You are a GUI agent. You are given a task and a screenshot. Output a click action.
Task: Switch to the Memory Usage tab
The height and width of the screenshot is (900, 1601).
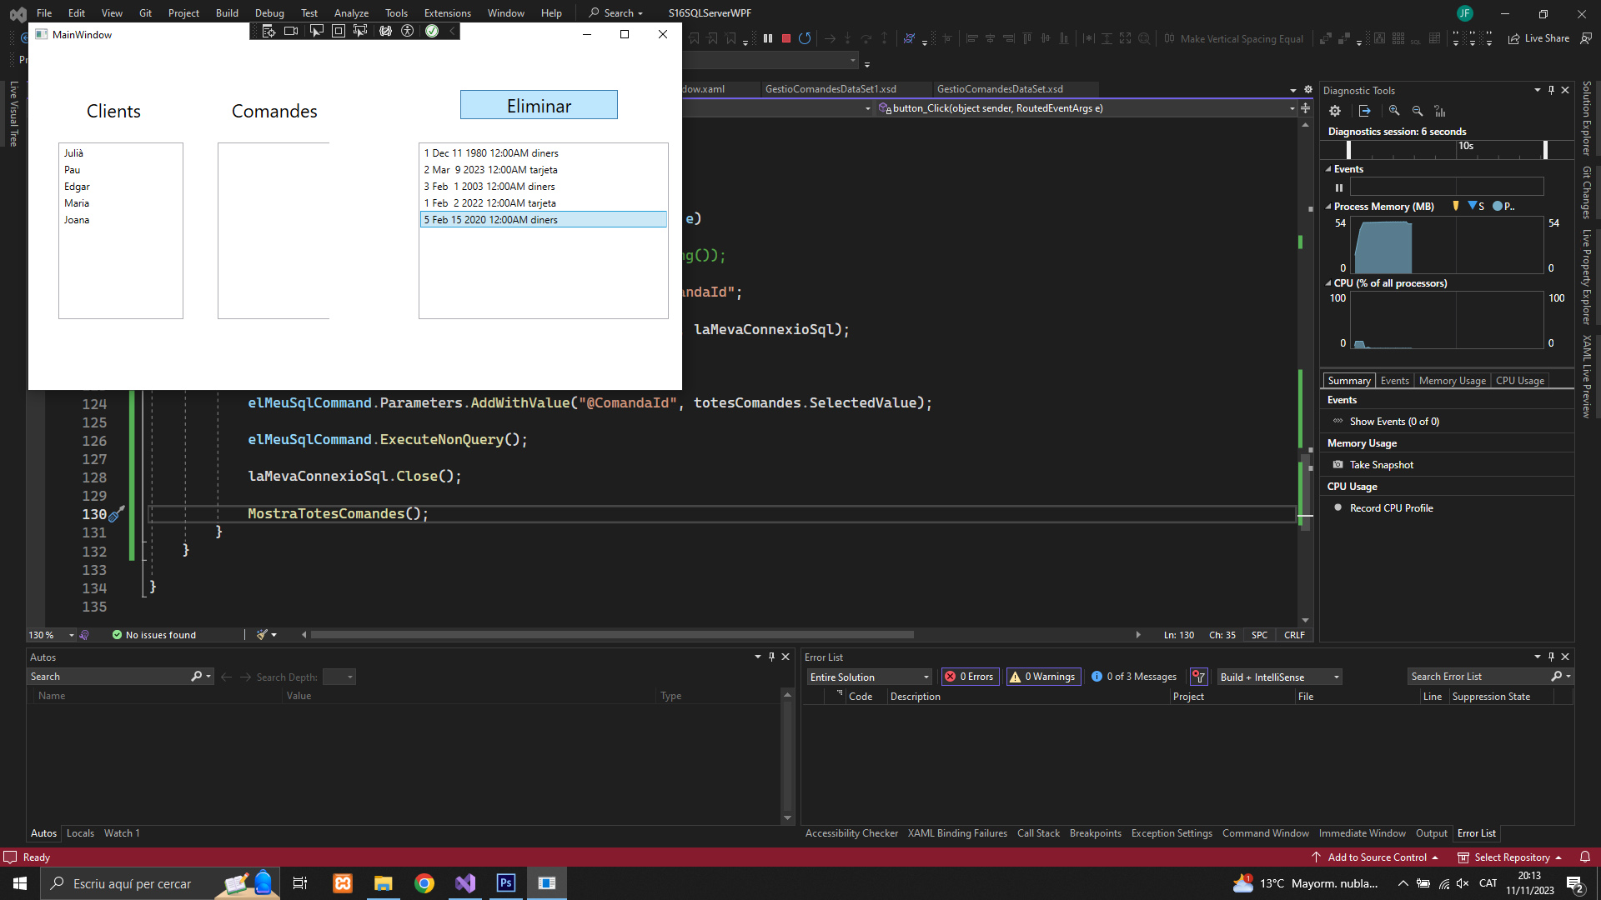click(x=1452, y=381)
